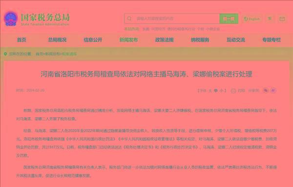Click the last item in breadcrumb path
The image size is (293, 187).
pos(69,54)
